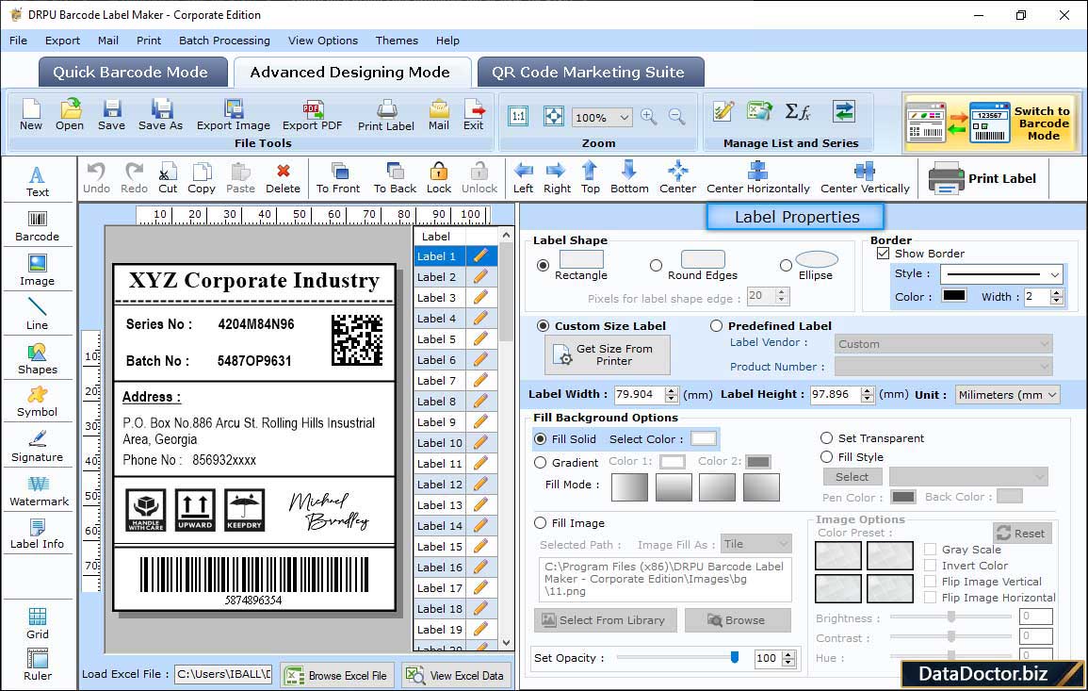The height and width of the screenshot is (691, 1088).
Task: Decrease Label Height value
Action: (x=868, y=399)
